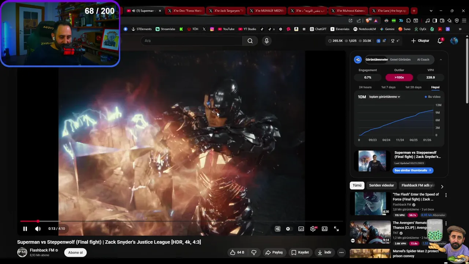The image size is (469, 264).
Task: Click the Brave Shields lion icon
Action: point(368,21)
